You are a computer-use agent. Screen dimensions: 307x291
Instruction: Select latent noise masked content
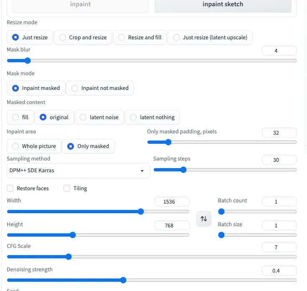tap(99, 117)
